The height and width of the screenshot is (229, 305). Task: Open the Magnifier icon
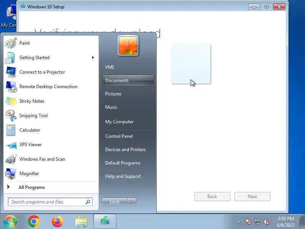coord(11,174)
